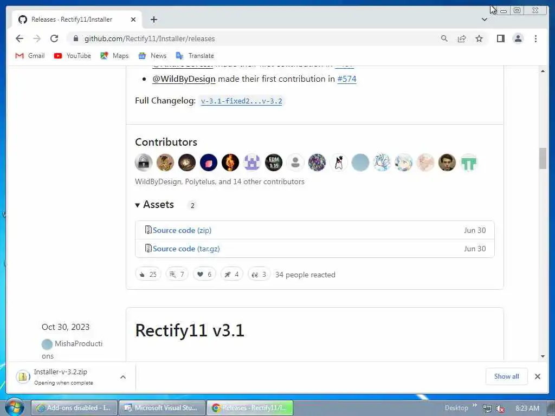Open the YouTube bookmark
The width and height of the screenshot is (555, 416).
[73, 56]
